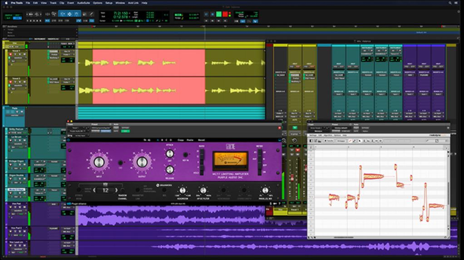Open the Clip menu
The height and width of the screenshot is (260, 464).
(x=62, y=3)
